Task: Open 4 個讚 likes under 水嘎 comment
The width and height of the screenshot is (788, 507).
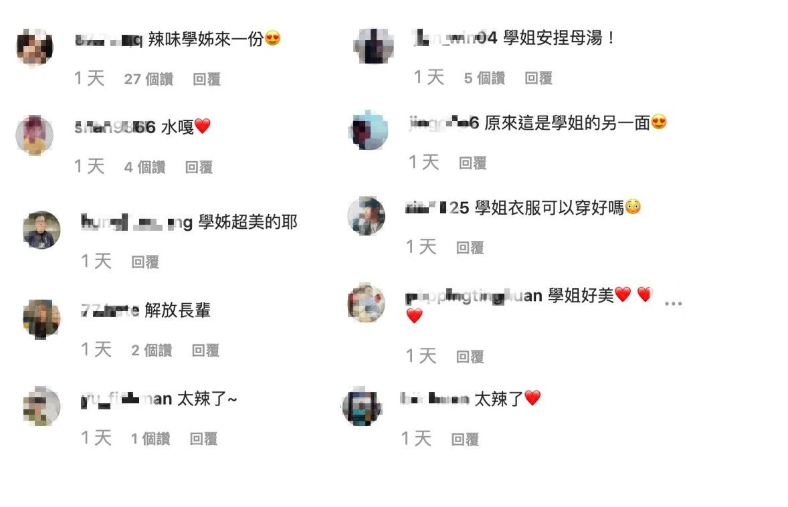Action: 144,167
